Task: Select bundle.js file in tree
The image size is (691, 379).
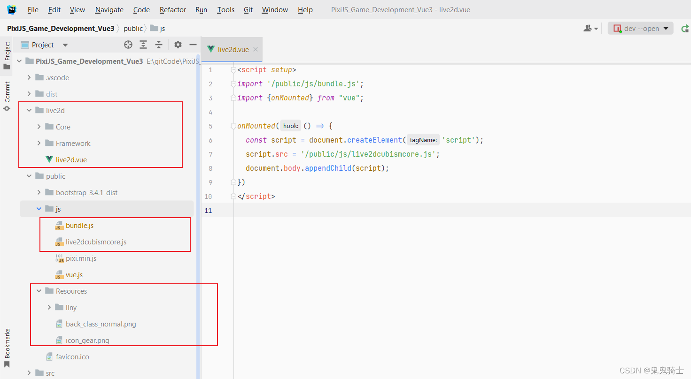Action: pos(79,226)
